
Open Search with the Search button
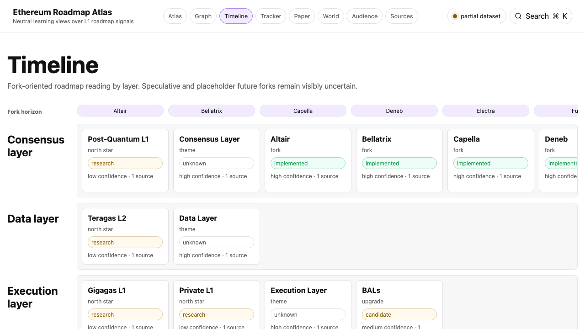541,16
